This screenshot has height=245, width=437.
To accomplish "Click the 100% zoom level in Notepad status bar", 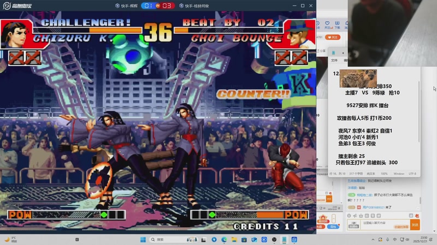I will (x=384, y=174).
